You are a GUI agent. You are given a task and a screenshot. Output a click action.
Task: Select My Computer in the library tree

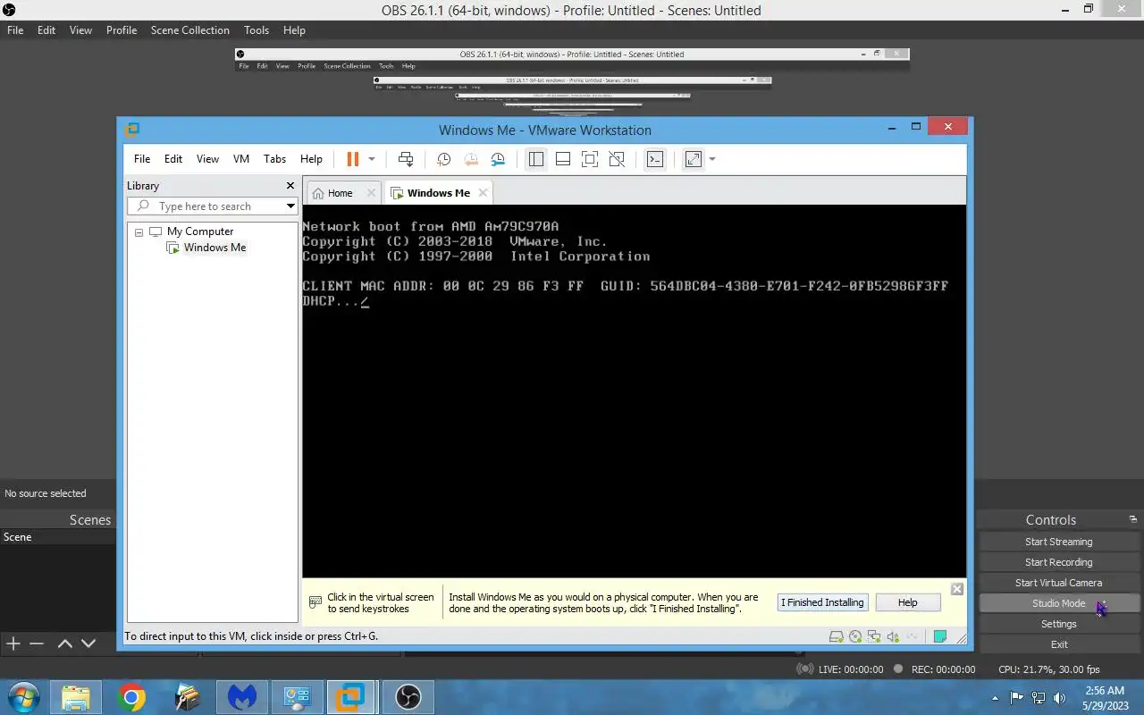tap(200, 231)
